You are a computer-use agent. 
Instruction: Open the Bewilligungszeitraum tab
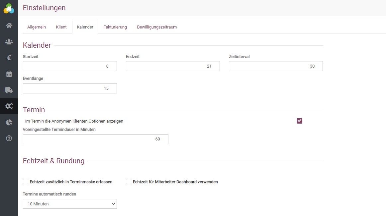[157, 27]
